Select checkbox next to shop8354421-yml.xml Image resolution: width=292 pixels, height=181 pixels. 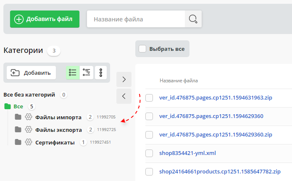pos(149,153)
